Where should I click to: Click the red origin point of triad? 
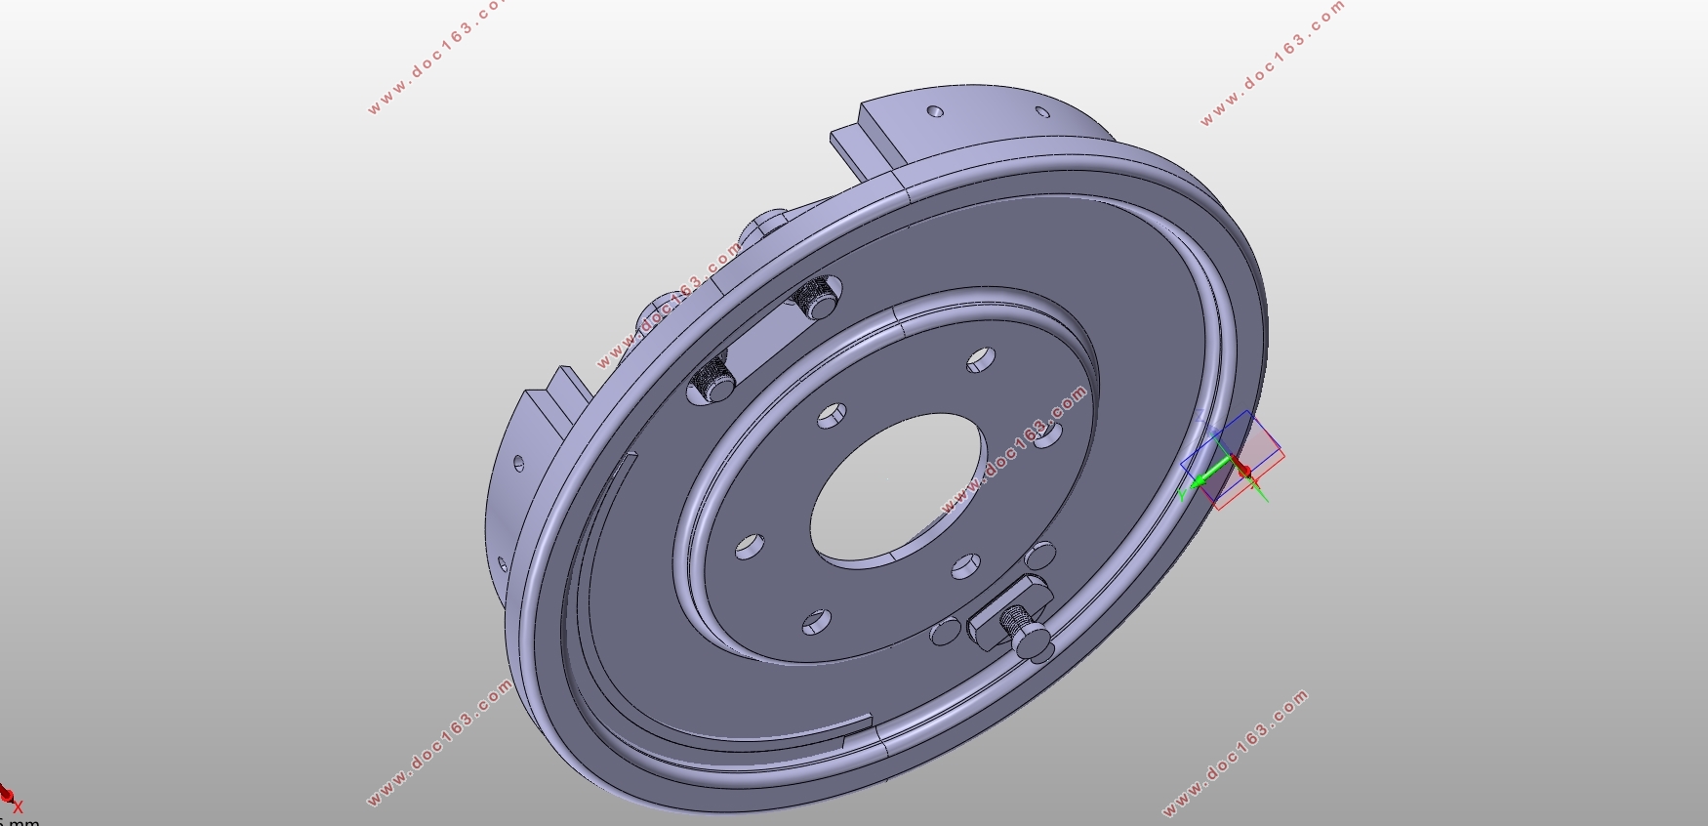click(x=1244, y=472)
